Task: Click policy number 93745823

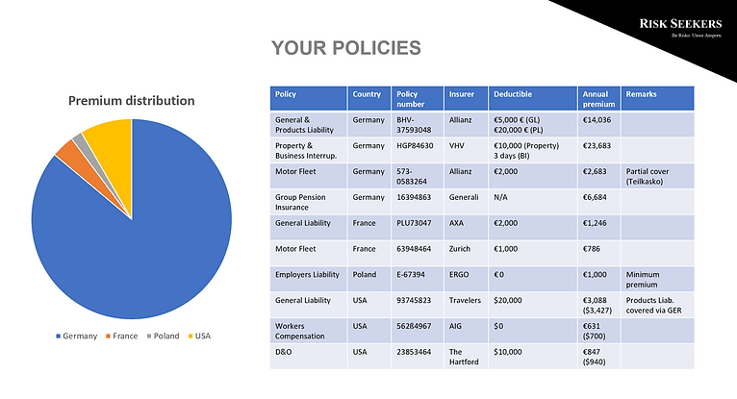Action: (x=418, y=305)
